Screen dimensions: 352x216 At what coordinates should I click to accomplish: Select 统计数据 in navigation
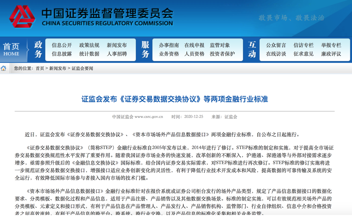89,54
